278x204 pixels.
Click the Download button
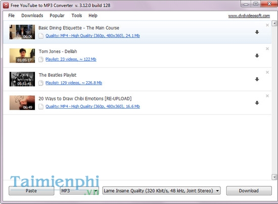pyautogui.click(x=249, y=191)
